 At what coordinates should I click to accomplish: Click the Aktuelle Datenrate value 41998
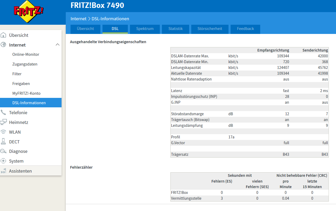(323, 73)
